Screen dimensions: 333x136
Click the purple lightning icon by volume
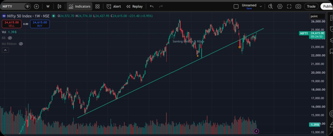pyautogui.click(x=256, y=131)
